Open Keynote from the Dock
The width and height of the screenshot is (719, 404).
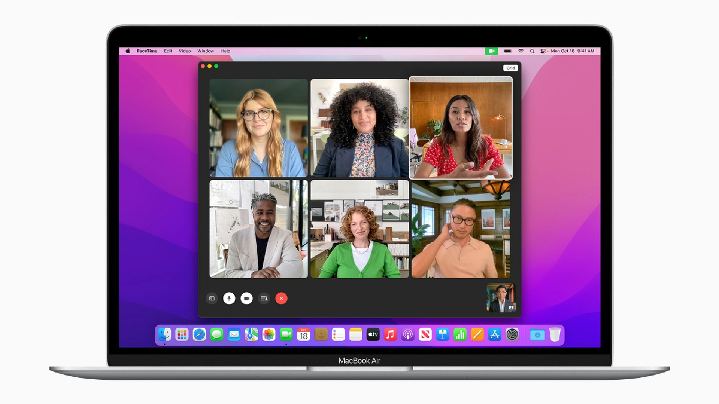coord(443,334)
